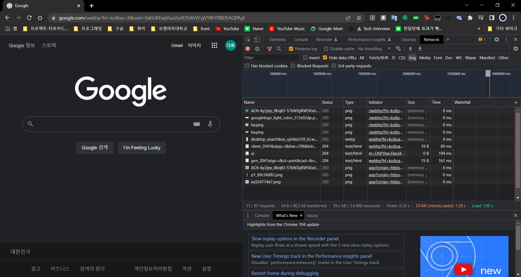Image resolution: width=521 pixels, height=277 pixels.
Task: Play the What's New video thumbnail
Action: 463,269
